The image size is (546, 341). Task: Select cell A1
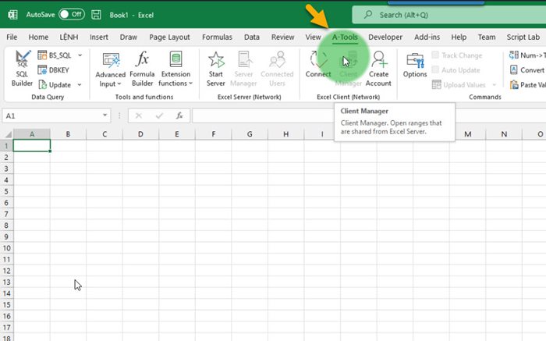[x=32, y=146]
